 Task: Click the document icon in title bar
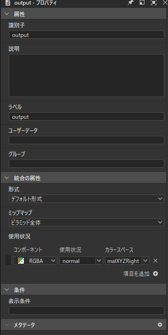pyautogui.click(x=8, y=3)
